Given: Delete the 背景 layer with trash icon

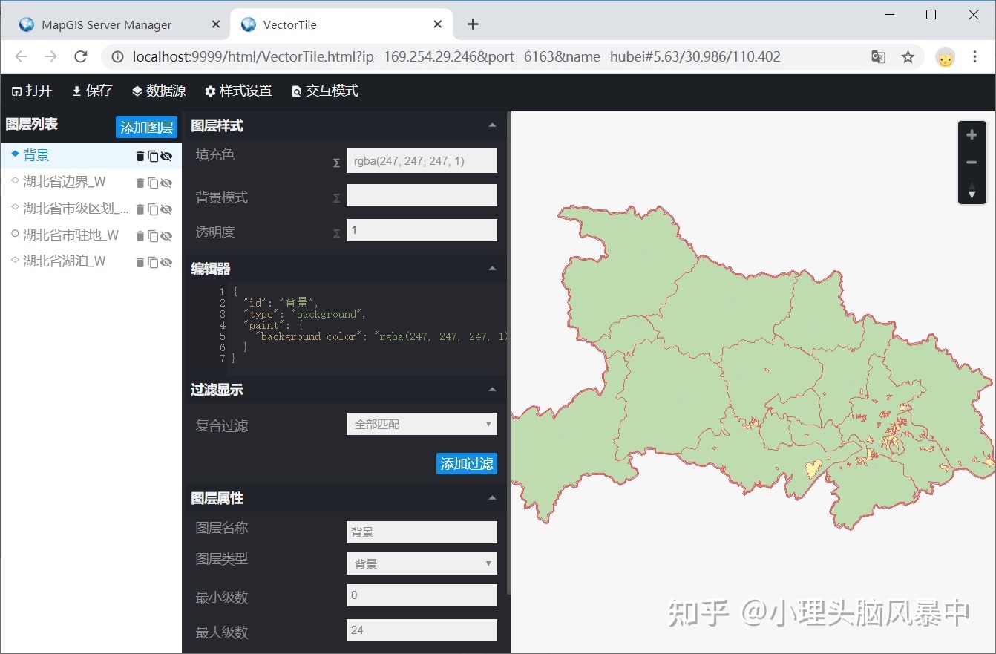Looking at the screenshot, I should pos(140,156).
